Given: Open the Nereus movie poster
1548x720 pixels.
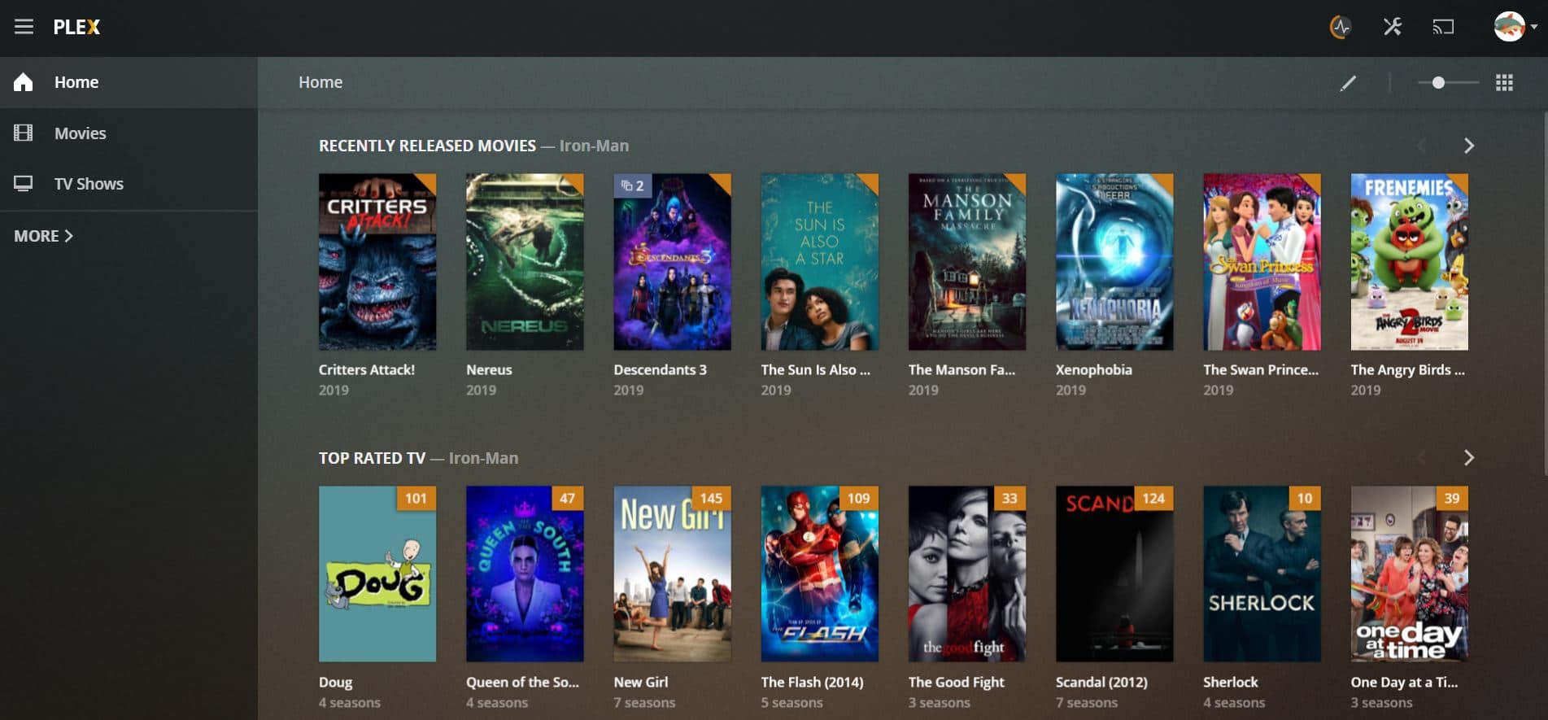Looking at the screenshot, I should (525, 262).
